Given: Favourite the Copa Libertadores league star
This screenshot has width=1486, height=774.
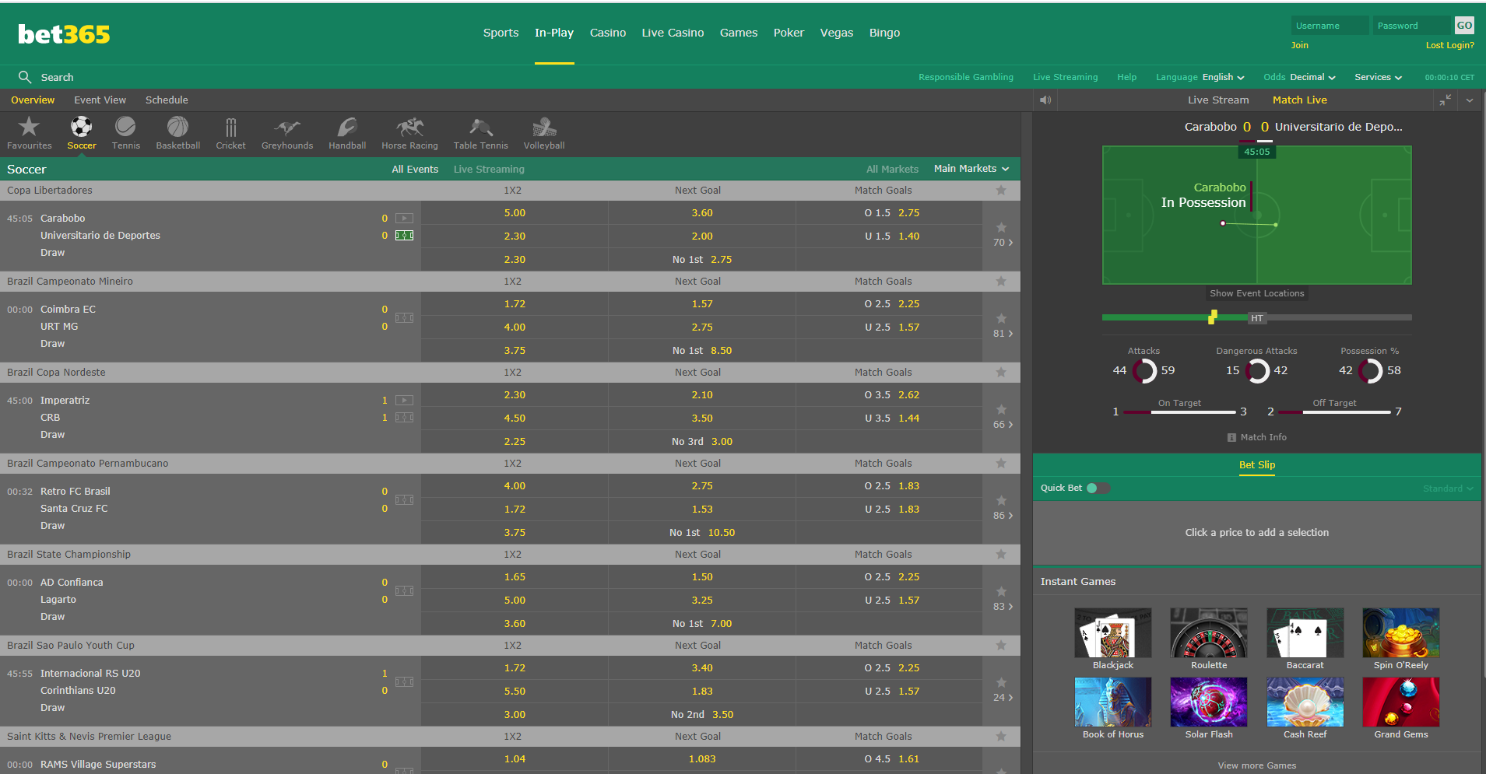Looking at the screenshot, I should coord(1001,191).
